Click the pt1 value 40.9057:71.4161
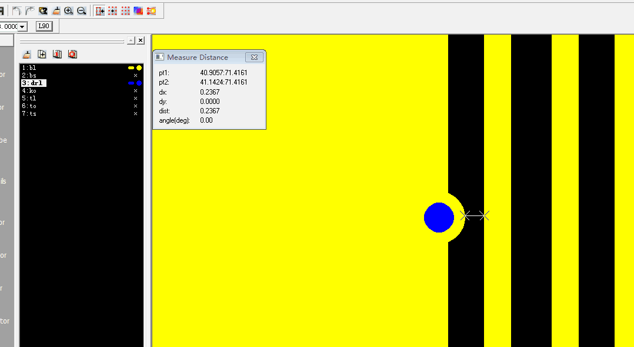The height and width of the screenshot is (347, 634). tap(223, 73)
